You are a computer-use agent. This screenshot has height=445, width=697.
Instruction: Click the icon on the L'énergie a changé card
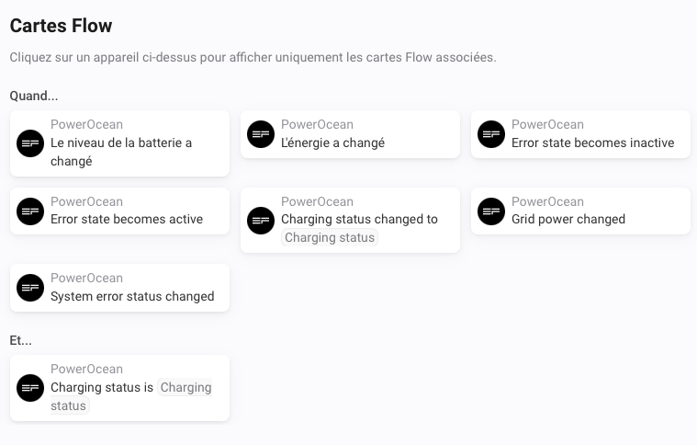pos(261,134)
